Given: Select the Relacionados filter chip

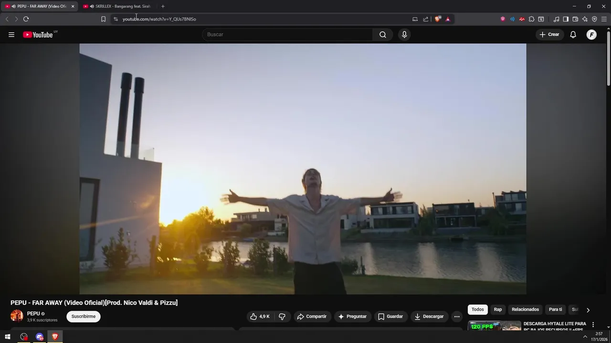Looking at the screenshot, I should coord(525,310).
